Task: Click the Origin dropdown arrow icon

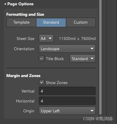Action: click(x=92, y=111)
